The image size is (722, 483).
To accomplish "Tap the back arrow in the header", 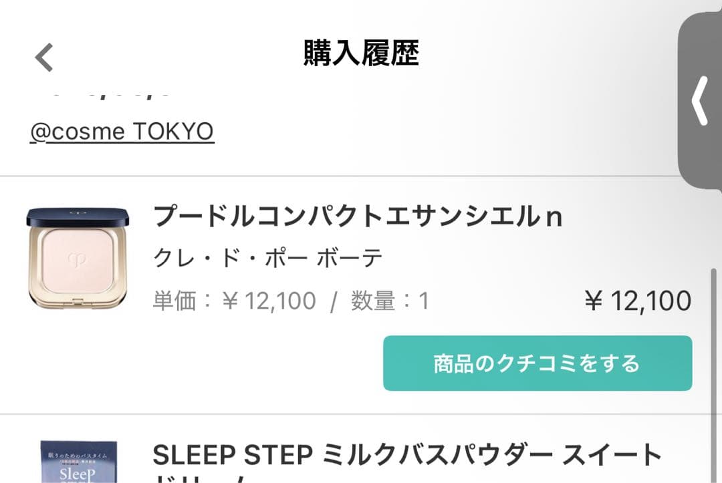I will (44, 57).
